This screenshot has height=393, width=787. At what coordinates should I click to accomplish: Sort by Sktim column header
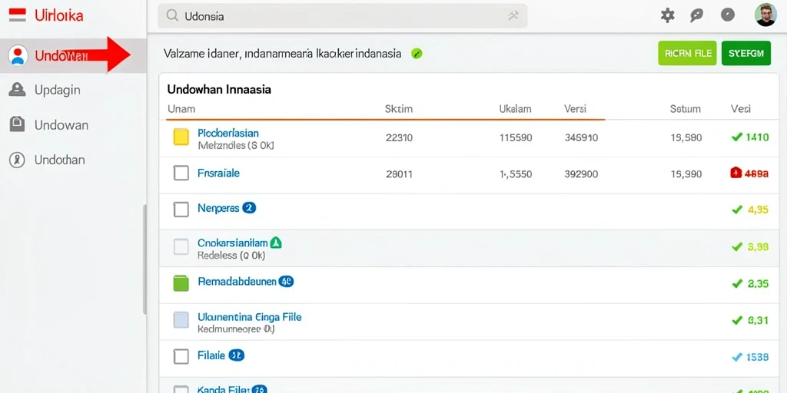click(x=399, y=109)
